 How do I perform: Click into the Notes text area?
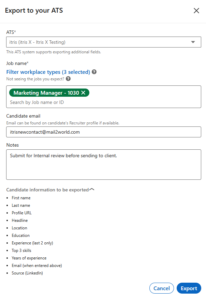tap(104, 164)
